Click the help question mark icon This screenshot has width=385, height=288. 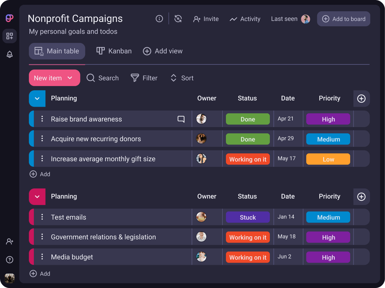coord(9,260)
